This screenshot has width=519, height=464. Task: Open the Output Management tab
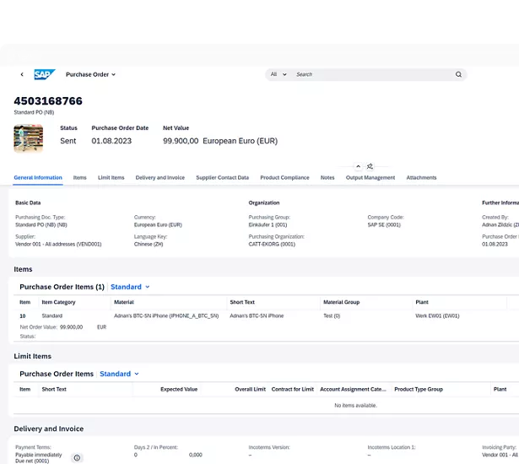click(370, 178)
